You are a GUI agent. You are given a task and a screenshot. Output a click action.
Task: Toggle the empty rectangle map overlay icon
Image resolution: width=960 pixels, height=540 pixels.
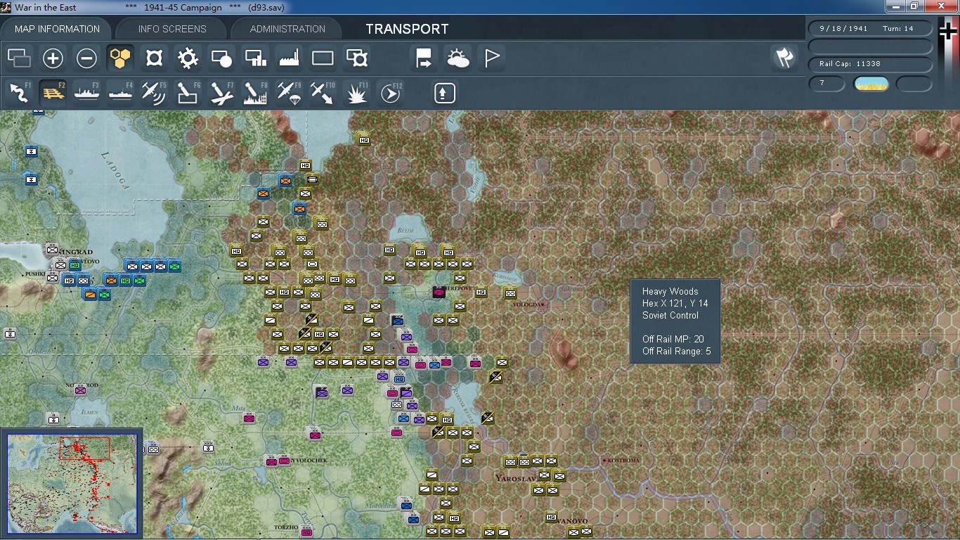[x=323, y=58]
